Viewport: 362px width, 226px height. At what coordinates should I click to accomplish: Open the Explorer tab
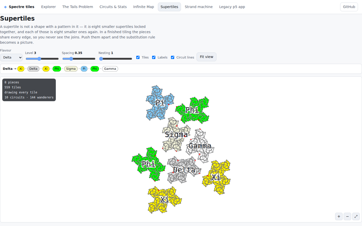point(49,7)
